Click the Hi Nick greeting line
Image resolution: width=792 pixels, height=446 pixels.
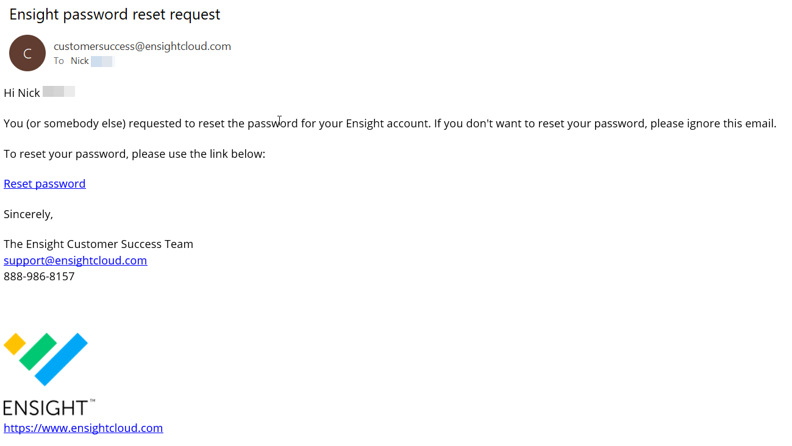(22, 93)
